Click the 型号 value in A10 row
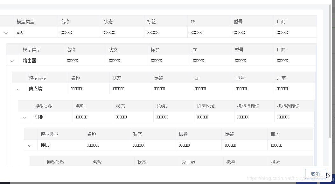The width and height of the screenshot is (335, 184). click(239, 33)
